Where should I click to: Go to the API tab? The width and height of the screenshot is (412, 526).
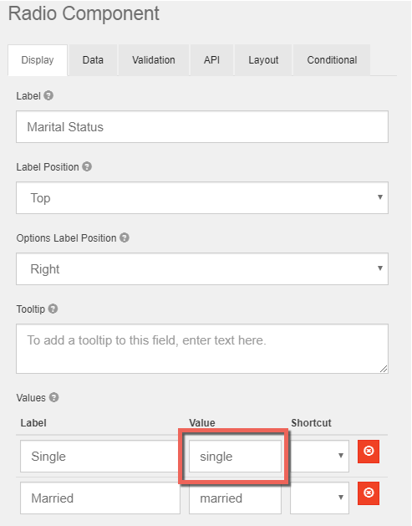coord(212,60)
